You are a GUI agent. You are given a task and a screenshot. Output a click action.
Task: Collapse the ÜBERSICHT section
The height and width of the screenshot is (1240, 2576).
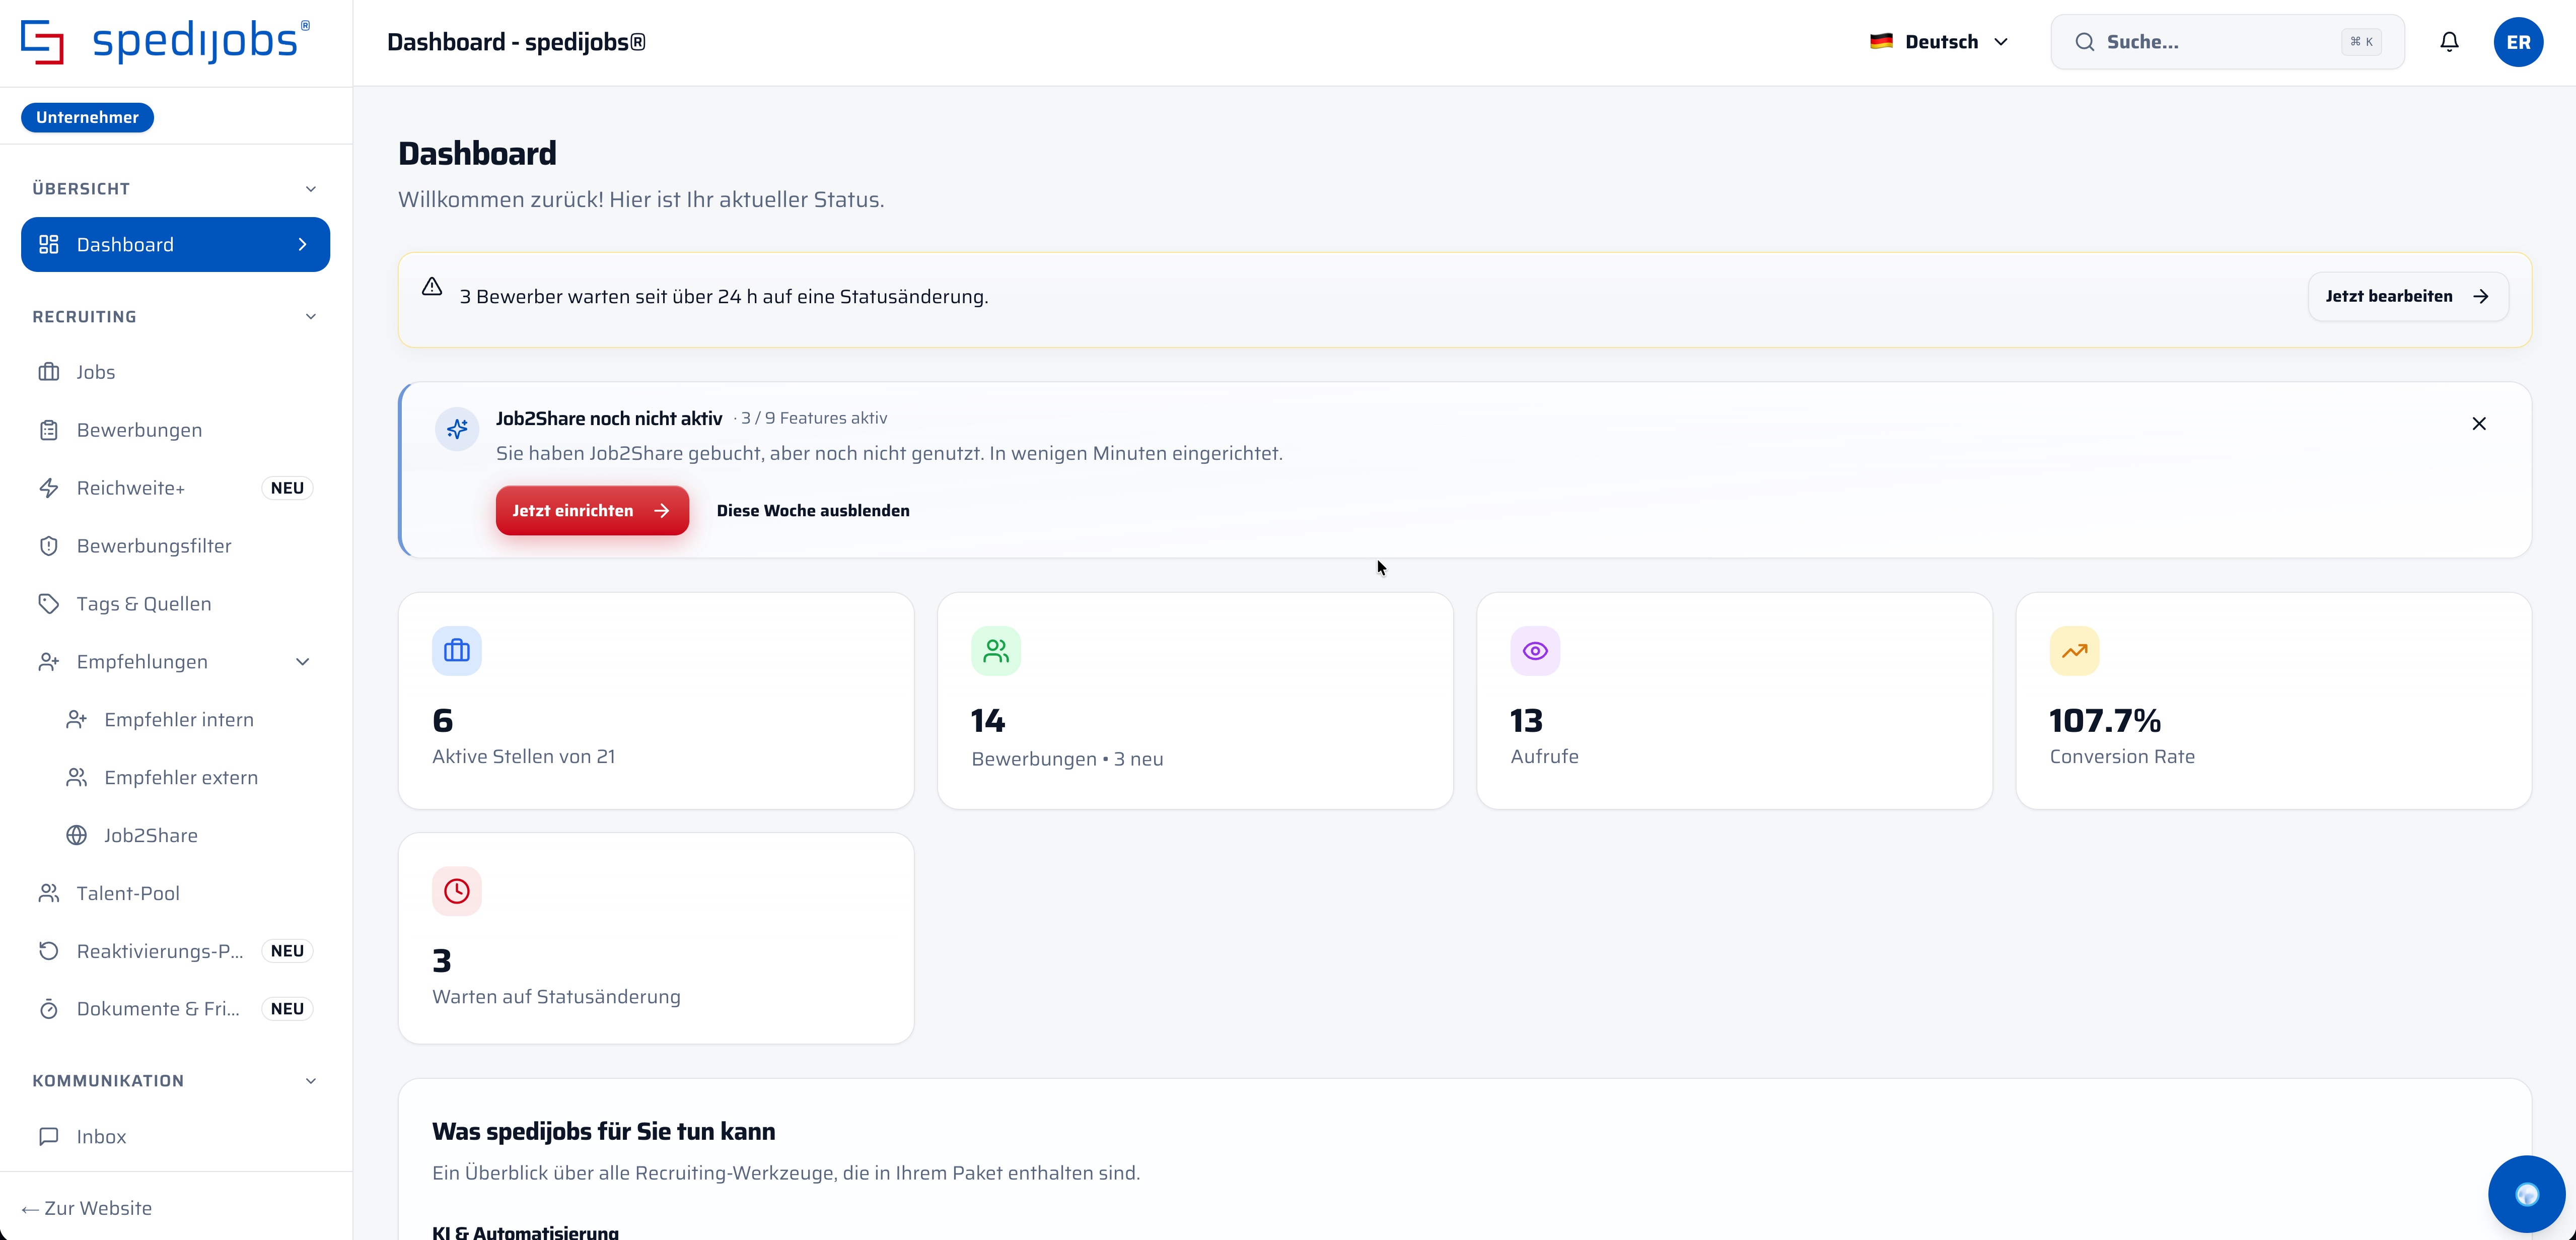pos(311,189)
